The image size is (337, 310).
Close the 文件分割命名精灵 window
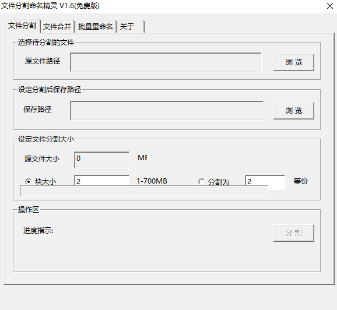tap(330, 6)
